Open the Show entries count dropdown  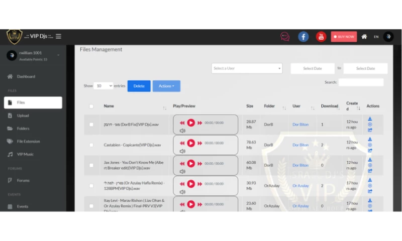104,86
